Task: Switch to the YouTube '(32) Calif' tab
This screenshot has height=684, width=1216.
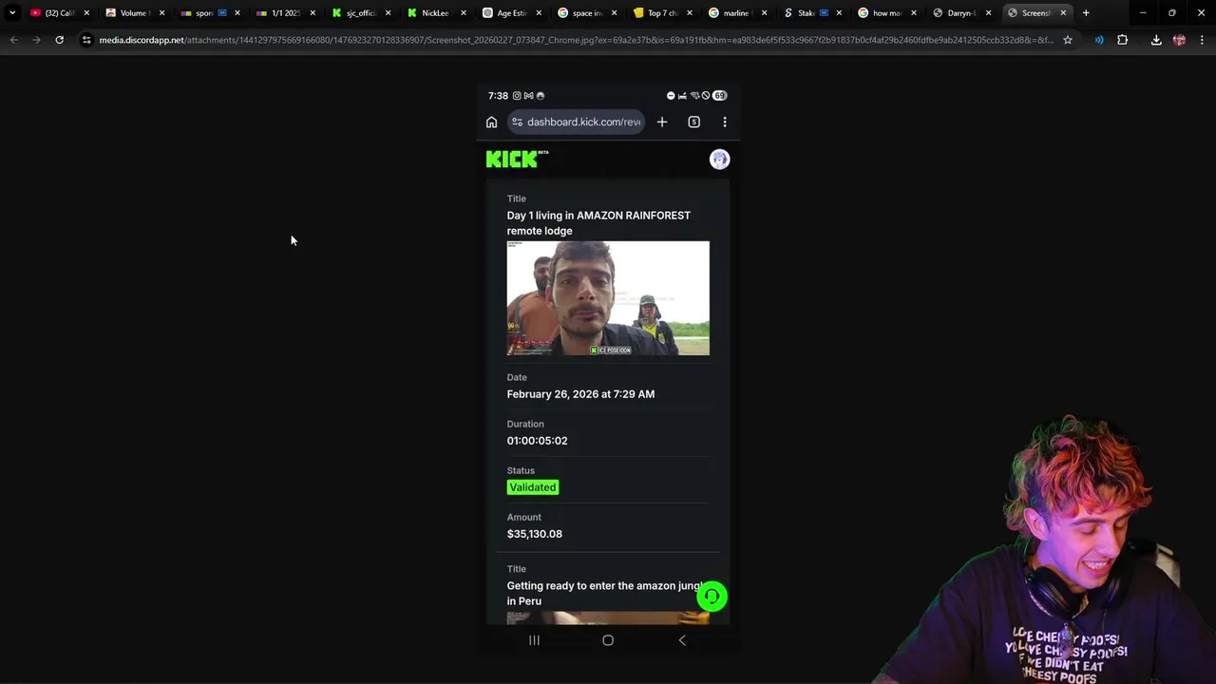Action: (x=59, y=13)
